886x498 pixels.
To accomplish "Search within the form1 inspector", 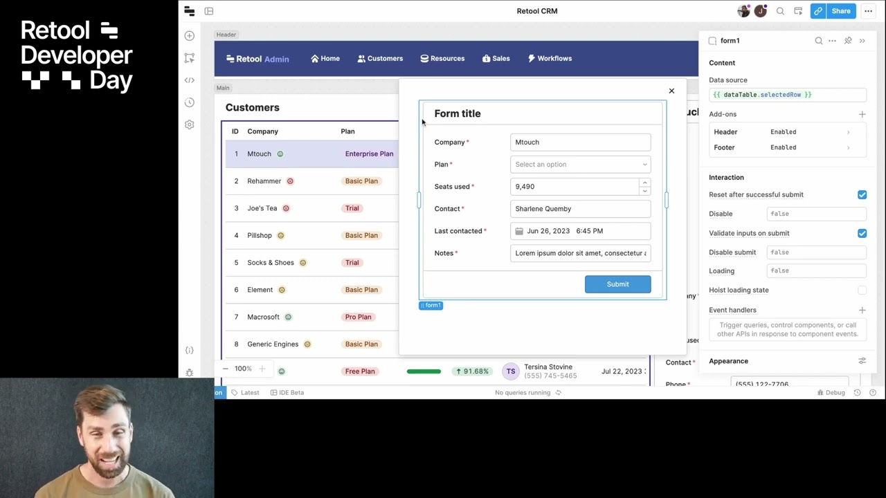I will click(819, 41).
